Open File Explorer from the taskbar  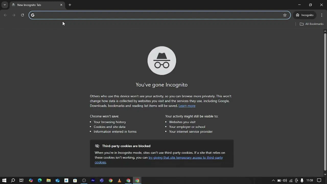(x=49, y=180)
